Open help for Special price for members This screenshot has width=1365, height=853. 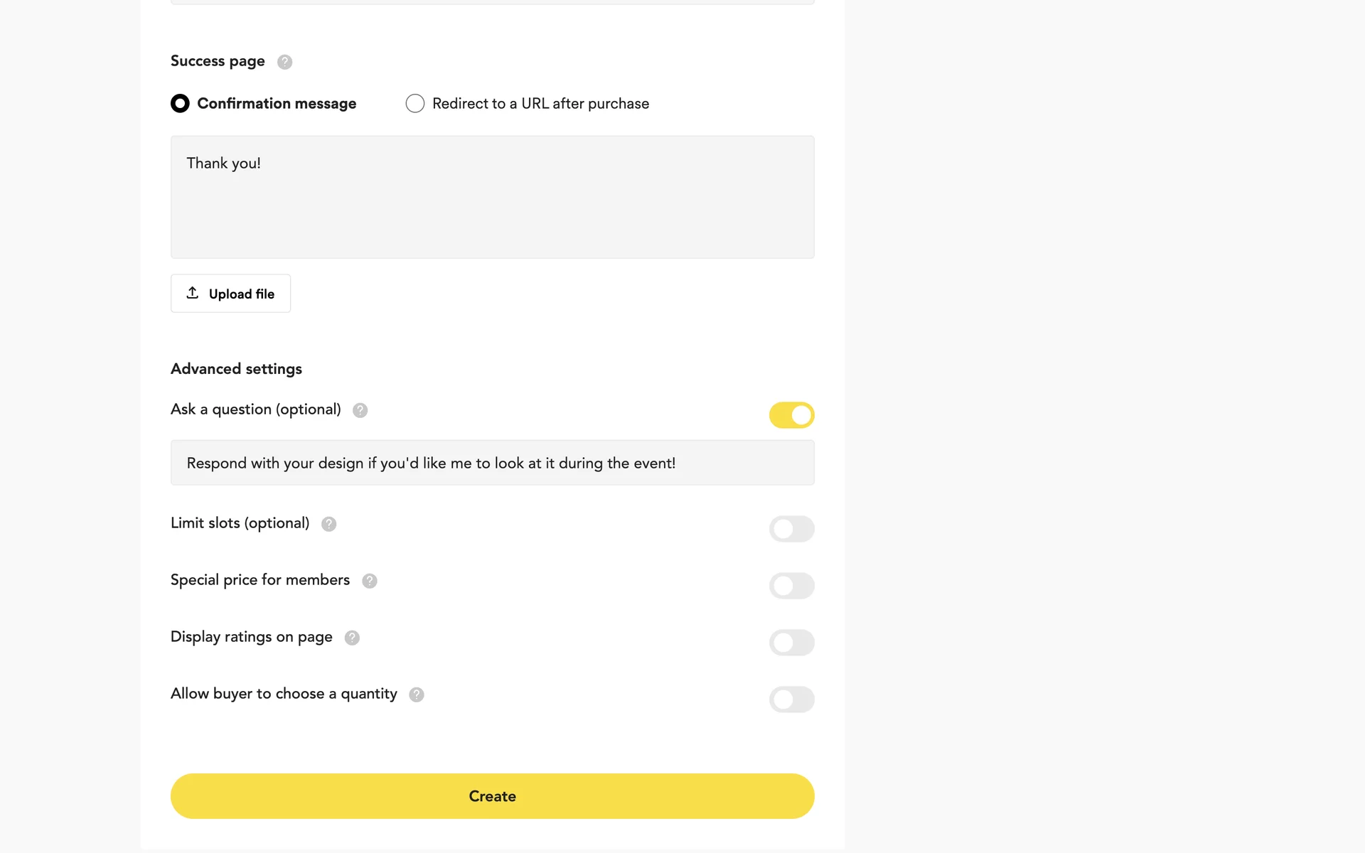pyautogui.click(x=369, y=581)
